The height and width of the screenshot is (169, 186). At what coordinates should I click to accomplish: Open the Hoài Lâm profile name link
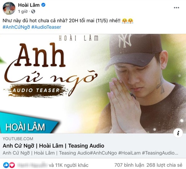(x=29, y=5)
